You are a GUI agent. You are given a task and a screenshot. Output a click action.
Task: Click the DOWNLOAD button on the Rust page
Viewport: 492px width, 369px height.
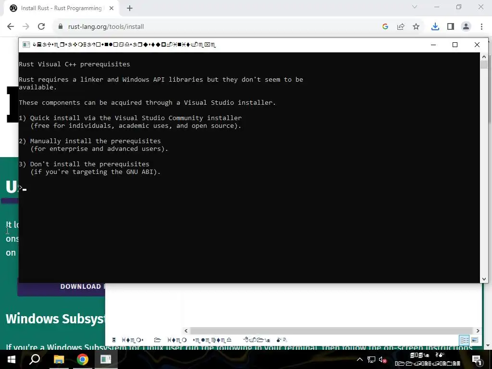61,287
